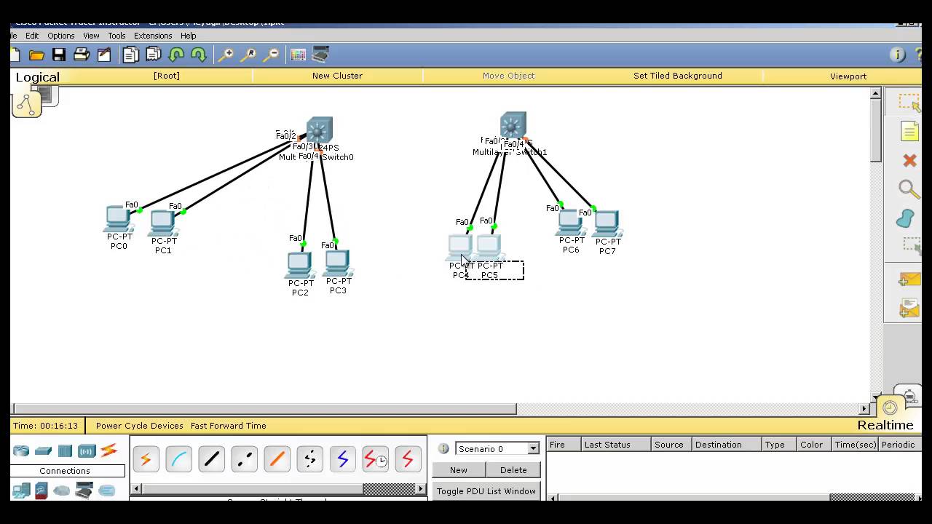Open a file with the folder icon
The width and height of the screenshot is (932, 524).
36,55
